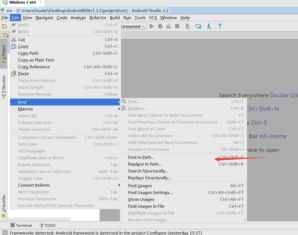The width and height of the screenshot is (298, 235).
Task: Open the 2: Favorites tool window tab
Action: point(4,206)
